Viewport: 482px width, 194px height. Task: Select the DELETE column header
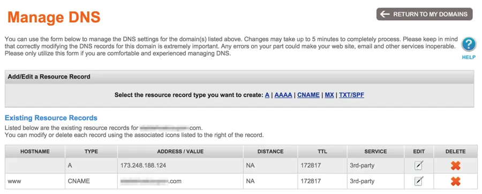pyautogui.click(x=456, y=152)
